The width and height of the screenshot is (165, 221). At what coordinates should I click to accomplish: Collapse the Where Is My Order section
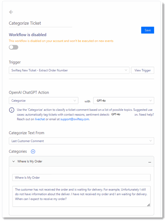14,161
